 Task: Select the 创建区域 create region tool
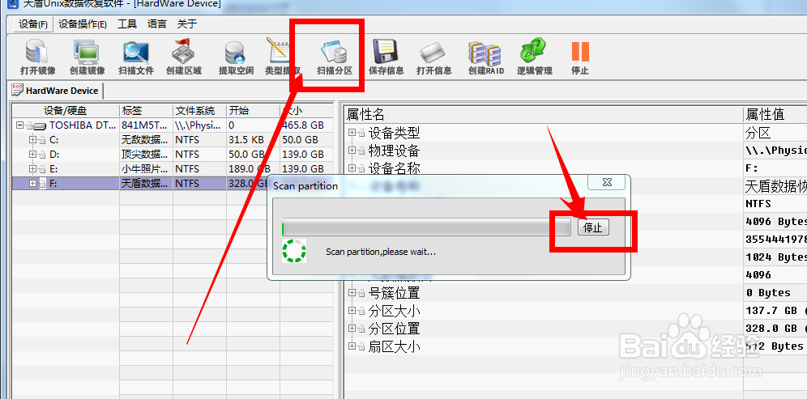[184, 57]
